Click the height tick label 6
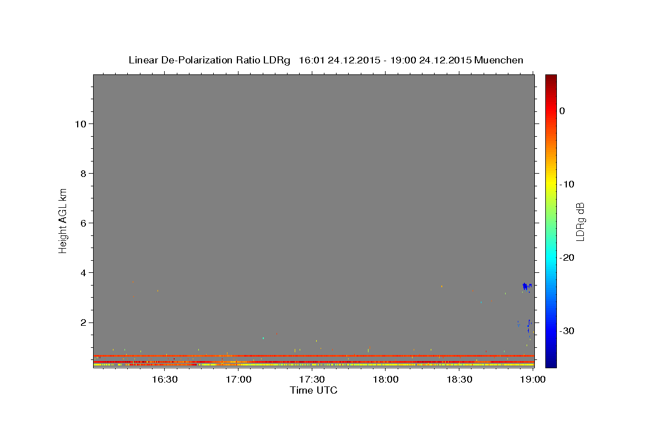 pos(83,223)
